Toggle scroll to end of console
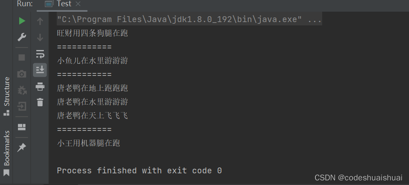Image resolution: width=409 pixels, height=185 pixels. 40,70
